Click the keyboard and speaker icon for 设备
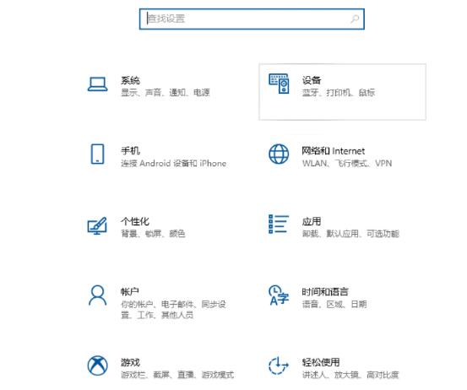Image resolution: width=467 pixels, height=390 pixels. click(x=279, y=84)
